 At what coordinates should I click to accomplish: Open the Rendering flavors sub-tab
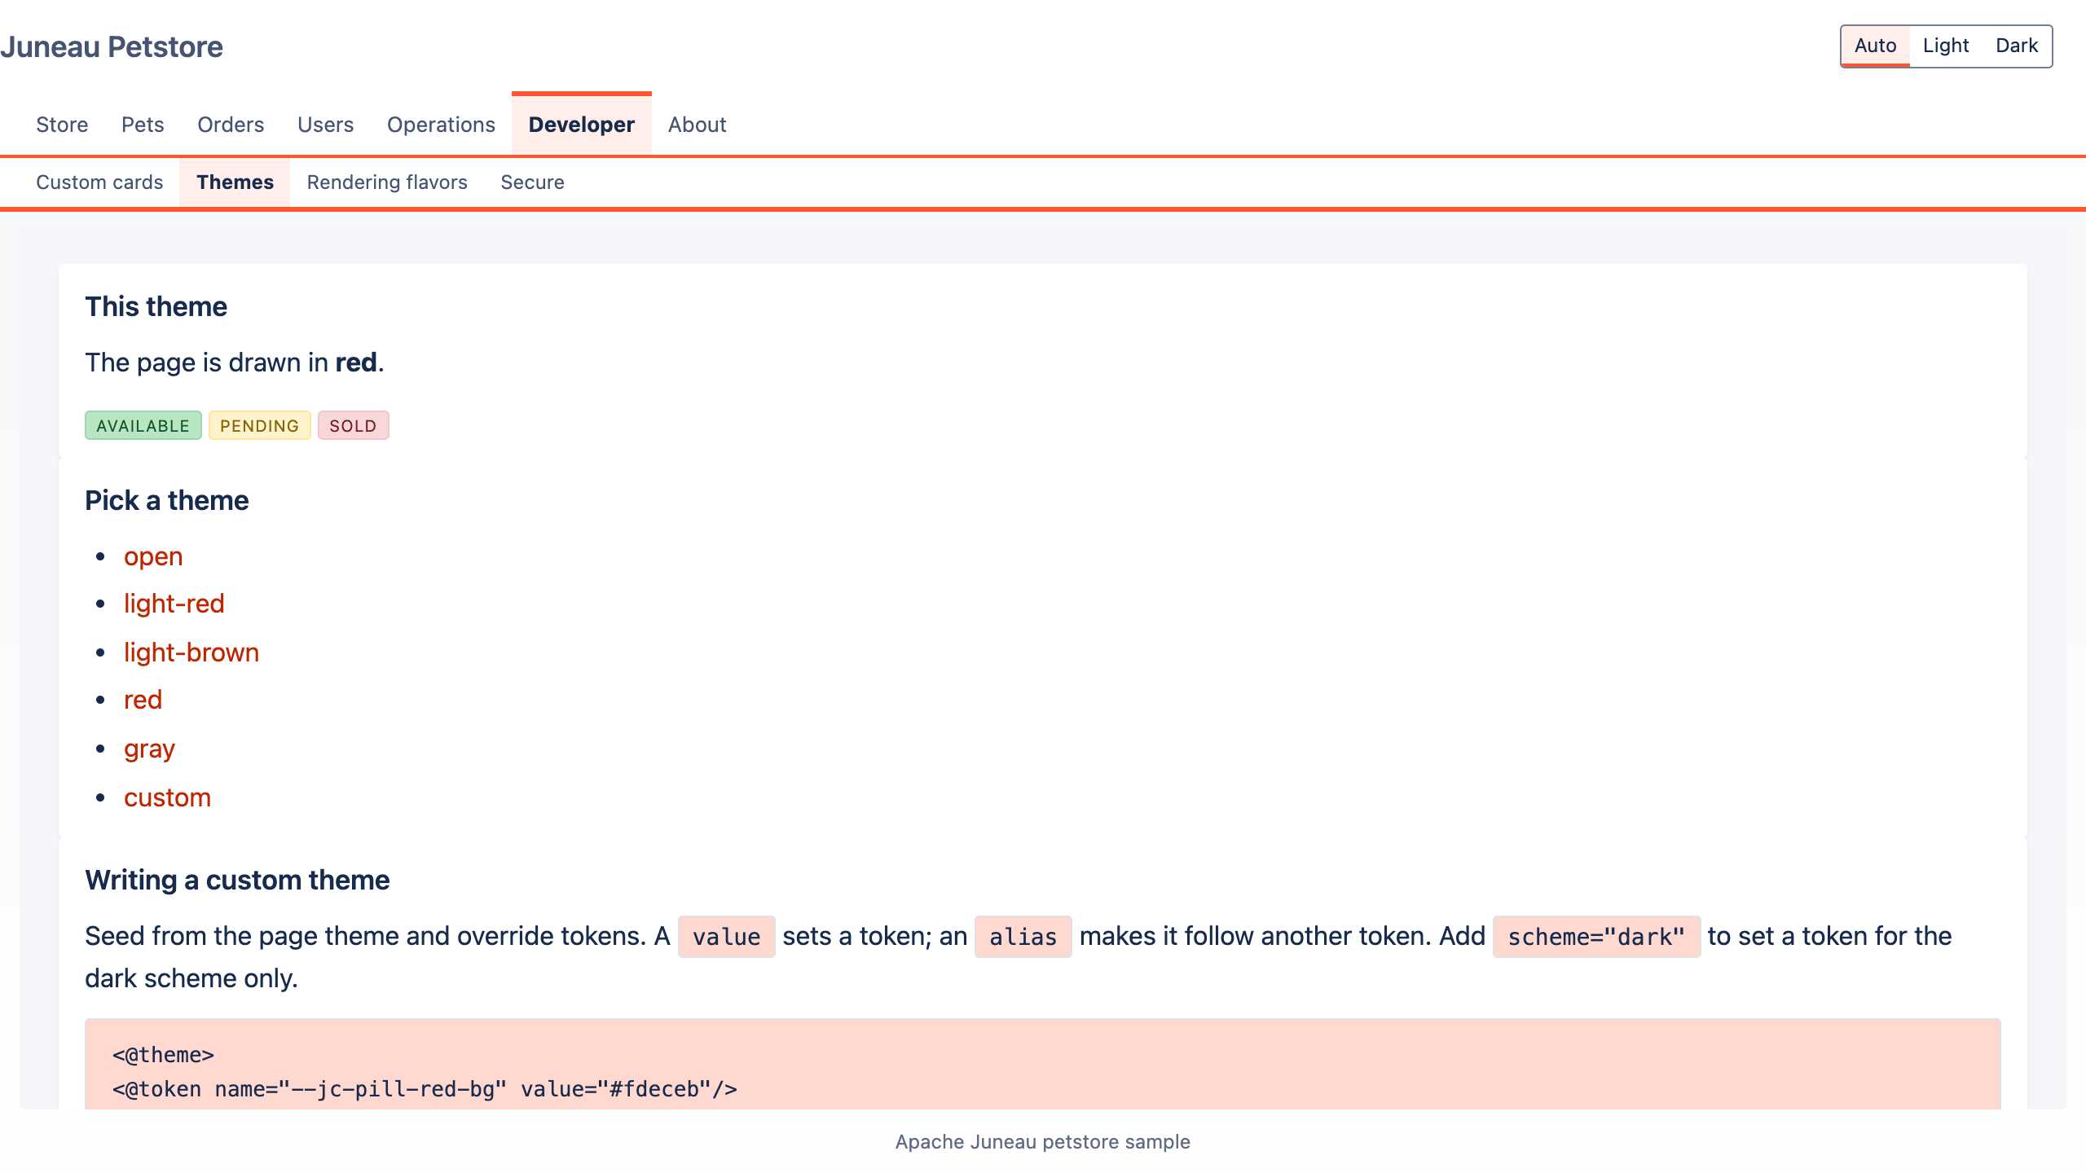tap(387, 182)
